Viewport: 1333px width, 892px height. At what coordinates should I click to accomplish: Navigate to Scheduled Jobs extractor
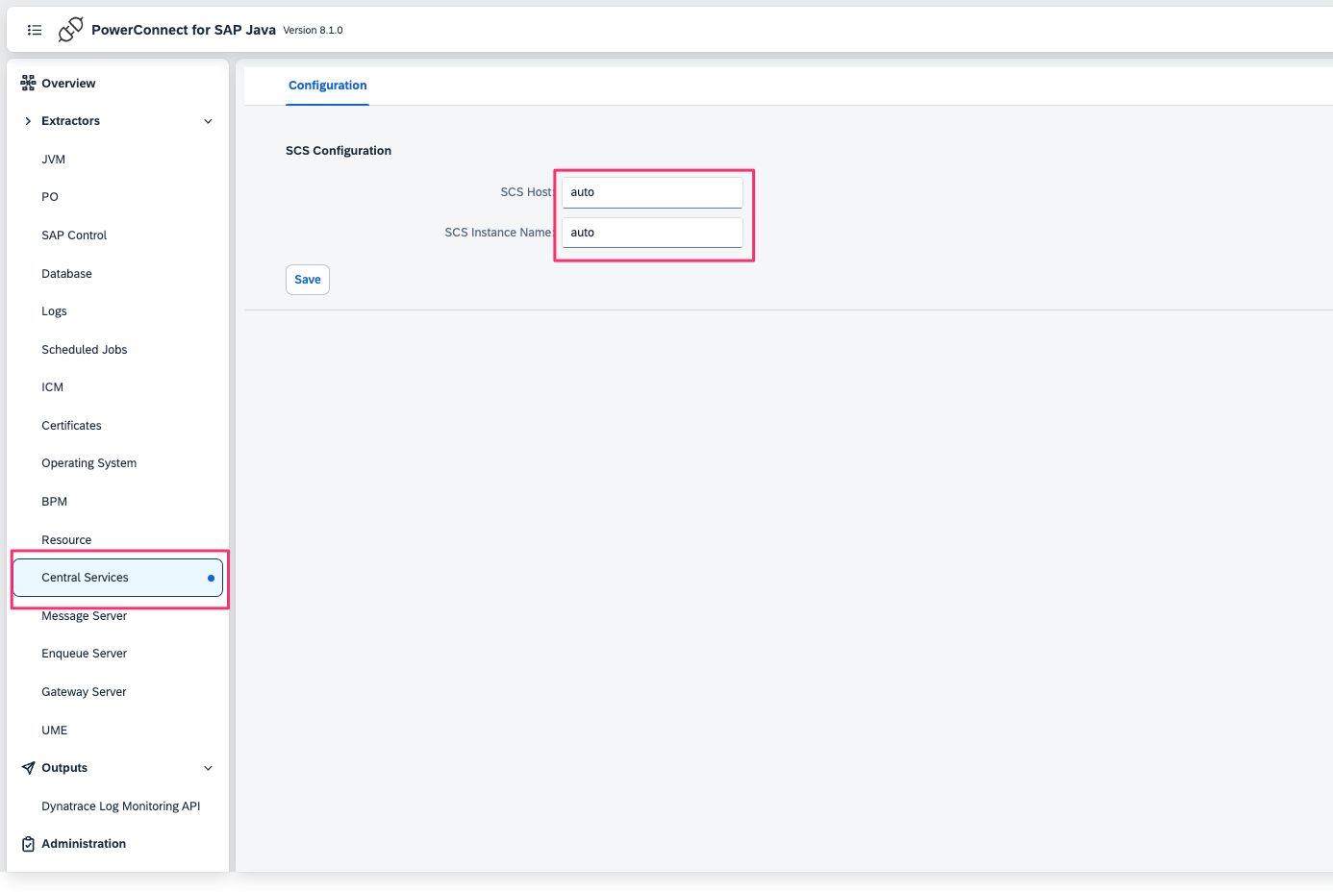[x=84, y=350]
